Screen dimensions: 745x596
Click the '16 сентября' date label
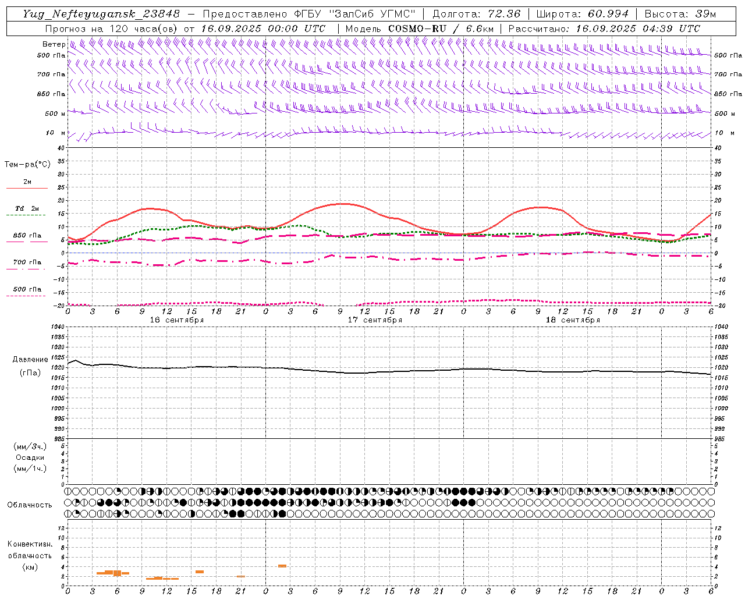(x=177, y=320)
